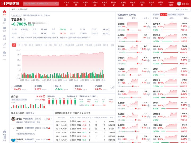
Task: Select the 3个月 chart range
Action: (x=31, y=45)
